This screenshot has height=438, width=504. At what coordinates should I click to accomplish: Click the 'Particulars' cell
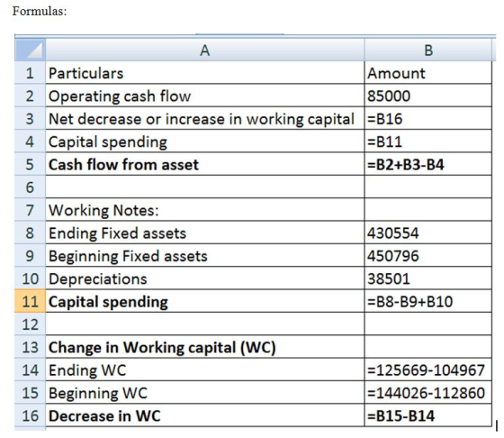pos(205,73)
